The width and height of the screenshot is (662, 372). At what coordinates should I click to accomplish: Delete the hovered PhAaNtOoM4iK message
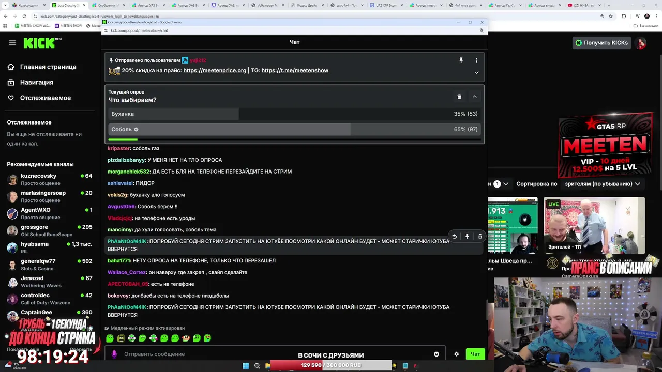coord(480,236)
